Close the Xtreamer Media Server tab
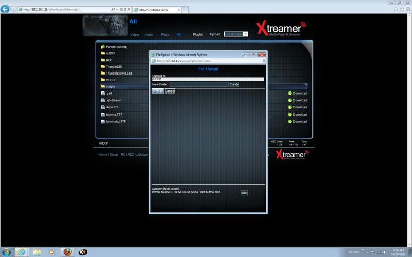 click(x=179, y=10)
